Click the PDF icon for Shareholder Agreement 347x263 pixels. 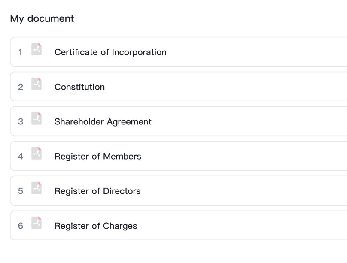[37, 118]
